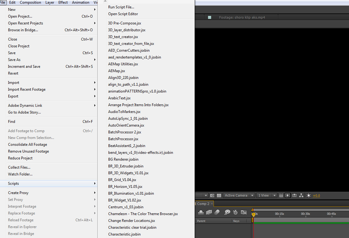Open the Composition Flowchart icon
349x238 pixels.
point(301,195)
